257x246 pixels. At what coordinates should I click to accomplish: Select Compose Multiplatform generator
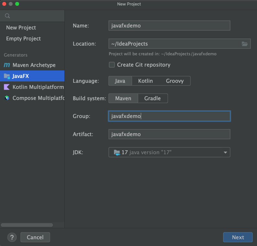(x=32, y=98)
